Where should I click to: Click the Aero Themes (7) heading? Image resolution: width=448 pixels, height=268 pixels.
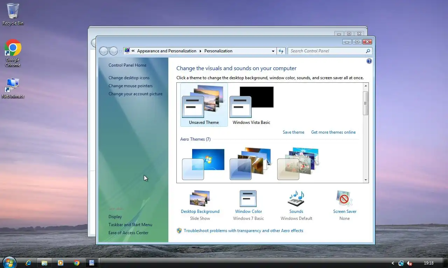pyautogui.click(x=195, y=139)
